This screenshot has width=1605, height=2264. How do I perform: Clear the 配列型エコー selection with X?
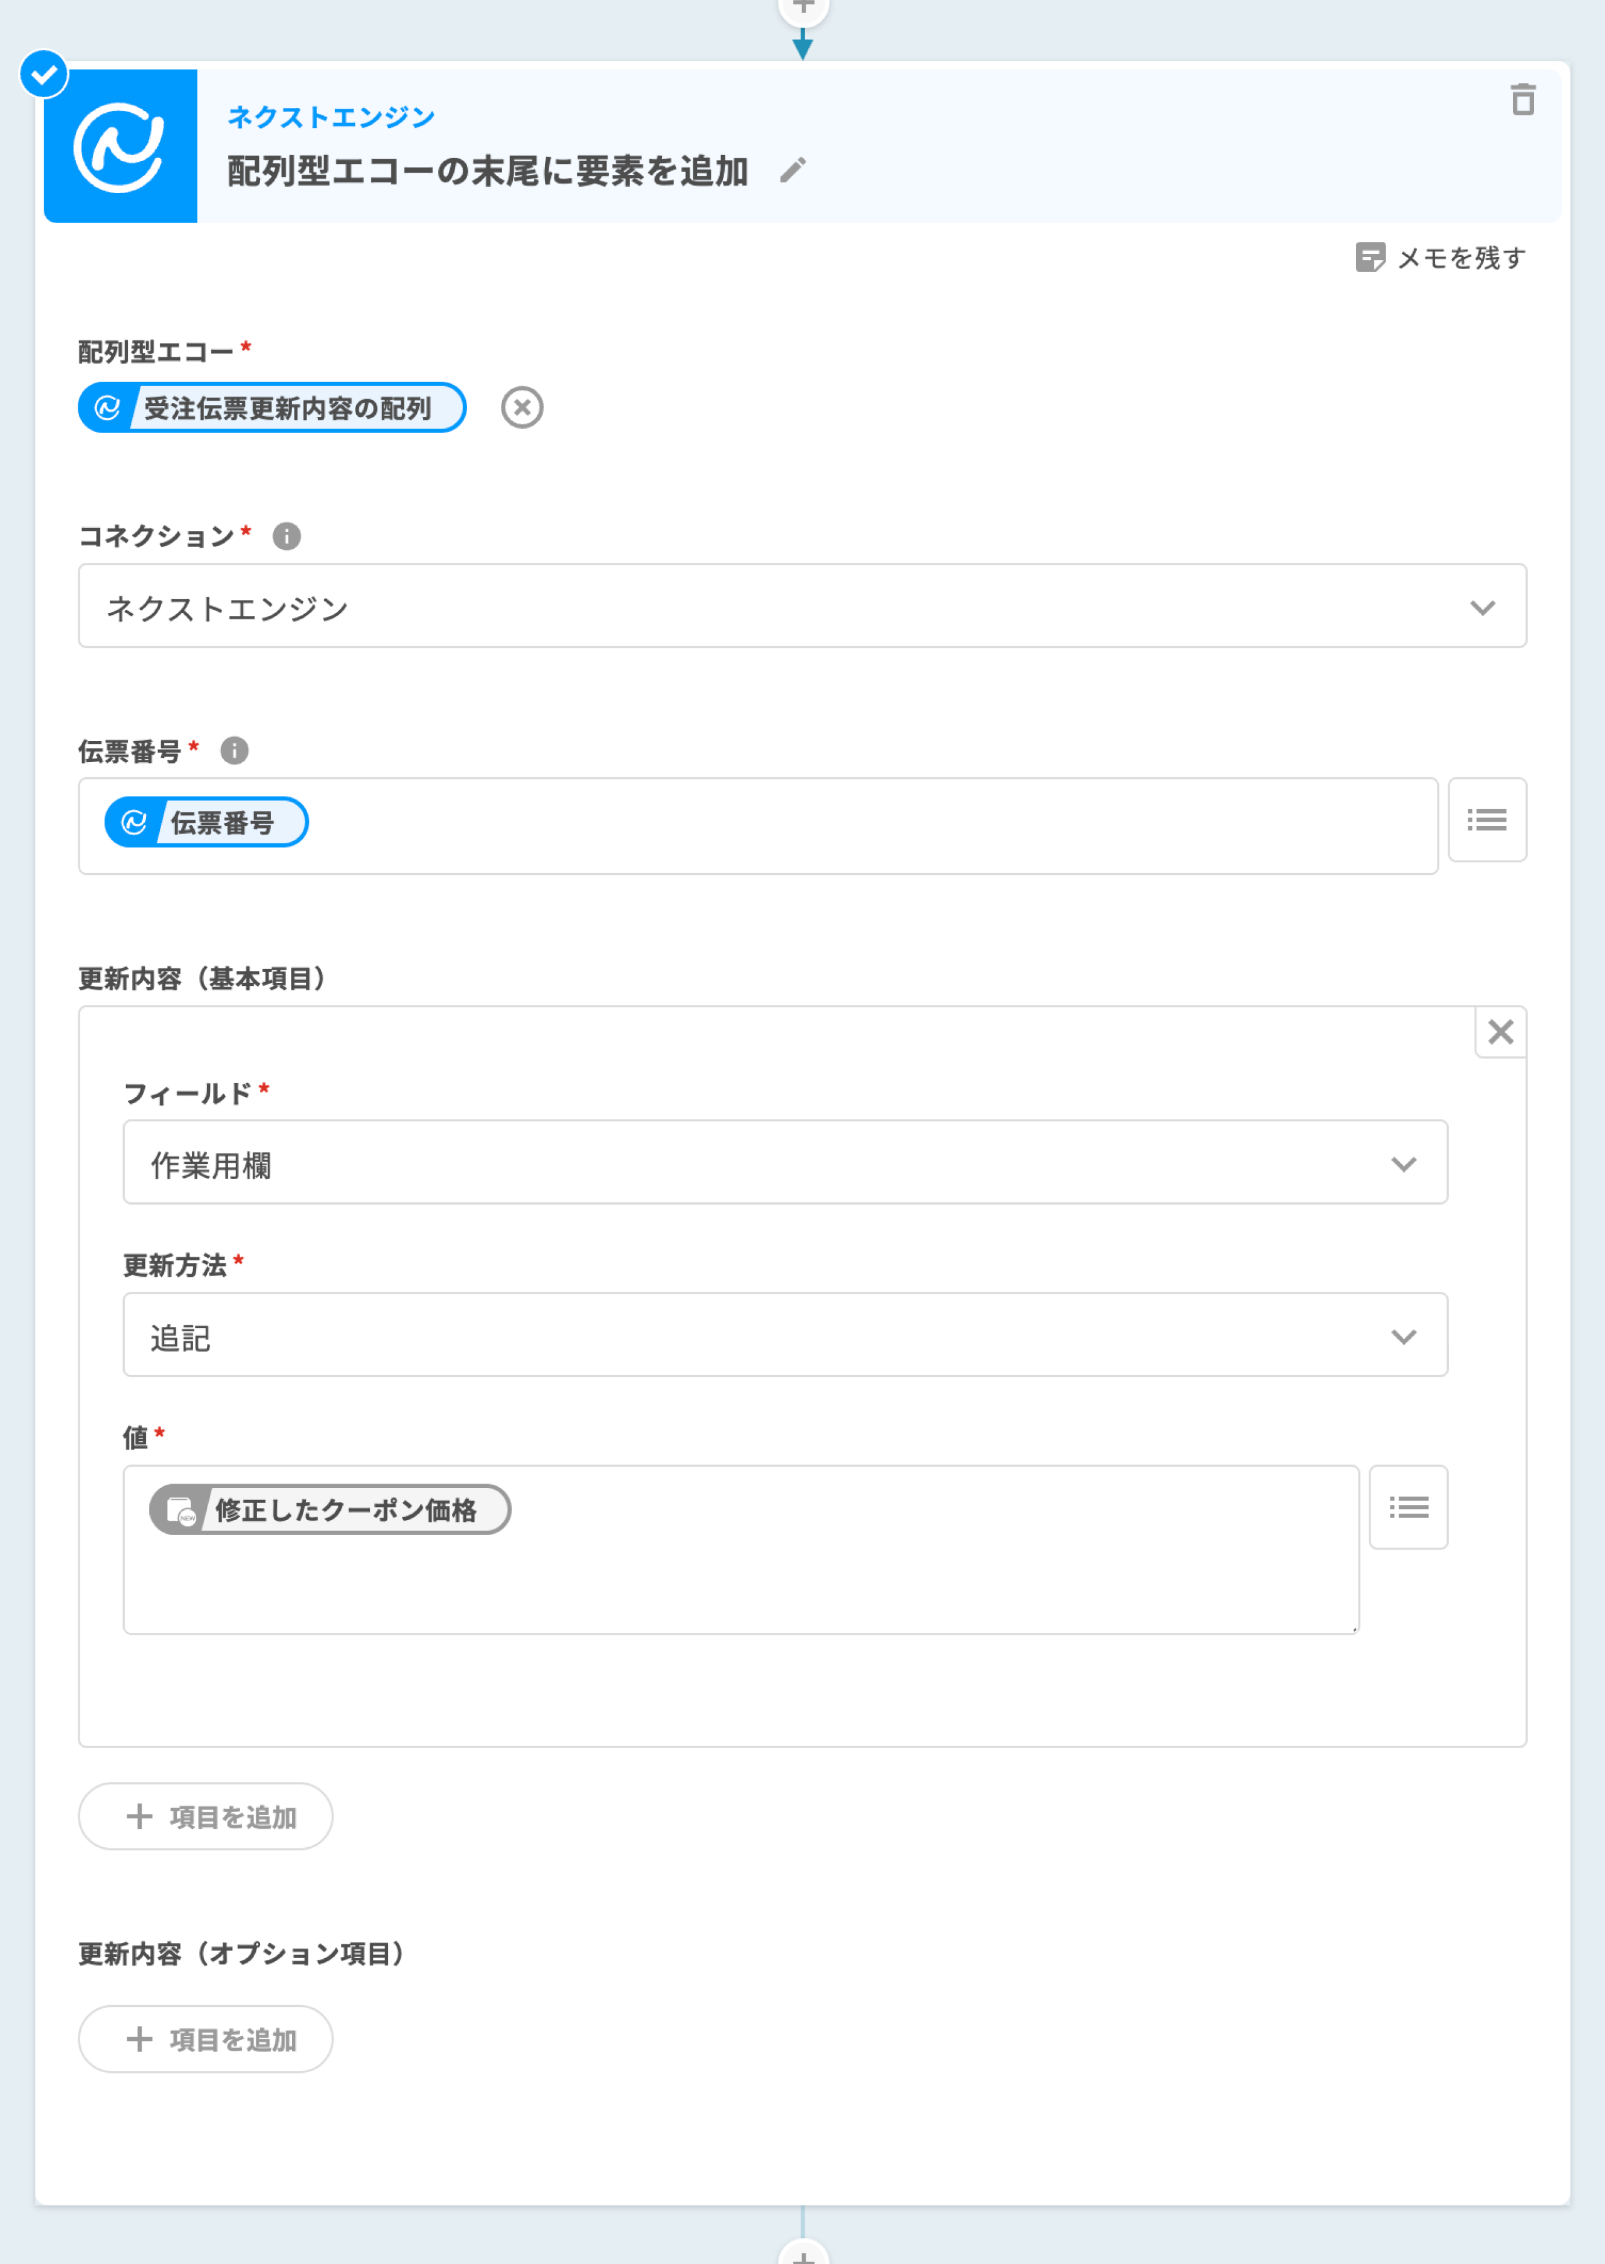(522, 407)
